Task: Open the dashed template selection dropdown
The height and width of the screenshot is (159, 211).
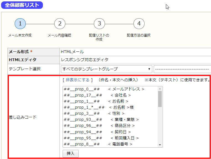Action: (182, 69)
